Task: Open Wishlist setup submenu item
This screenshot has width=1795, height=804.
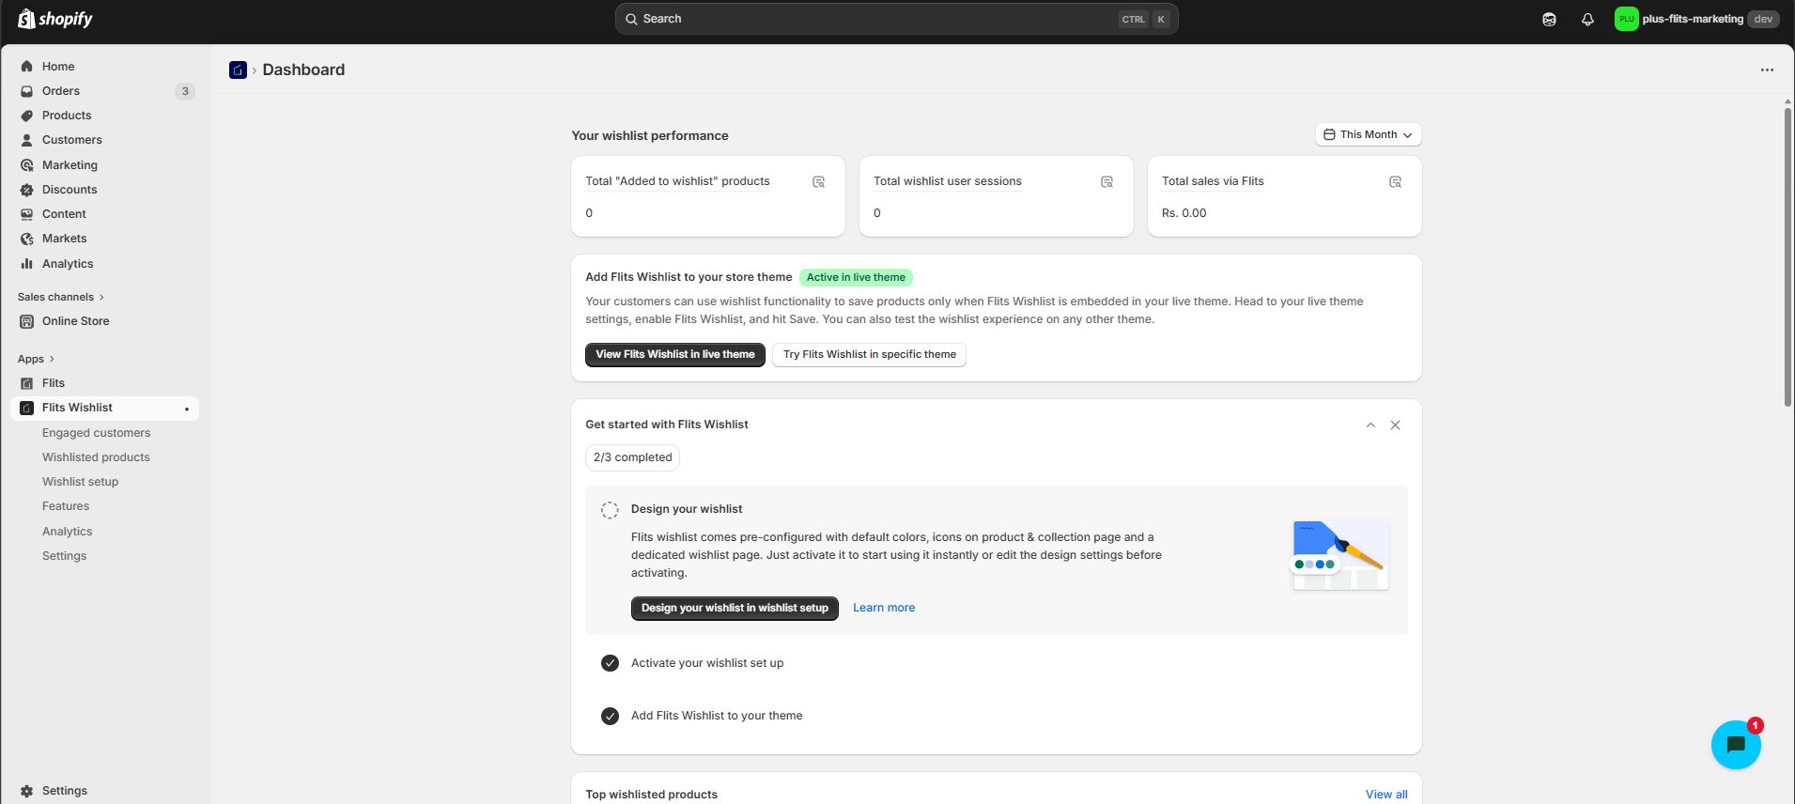Action: coord(80,482)
